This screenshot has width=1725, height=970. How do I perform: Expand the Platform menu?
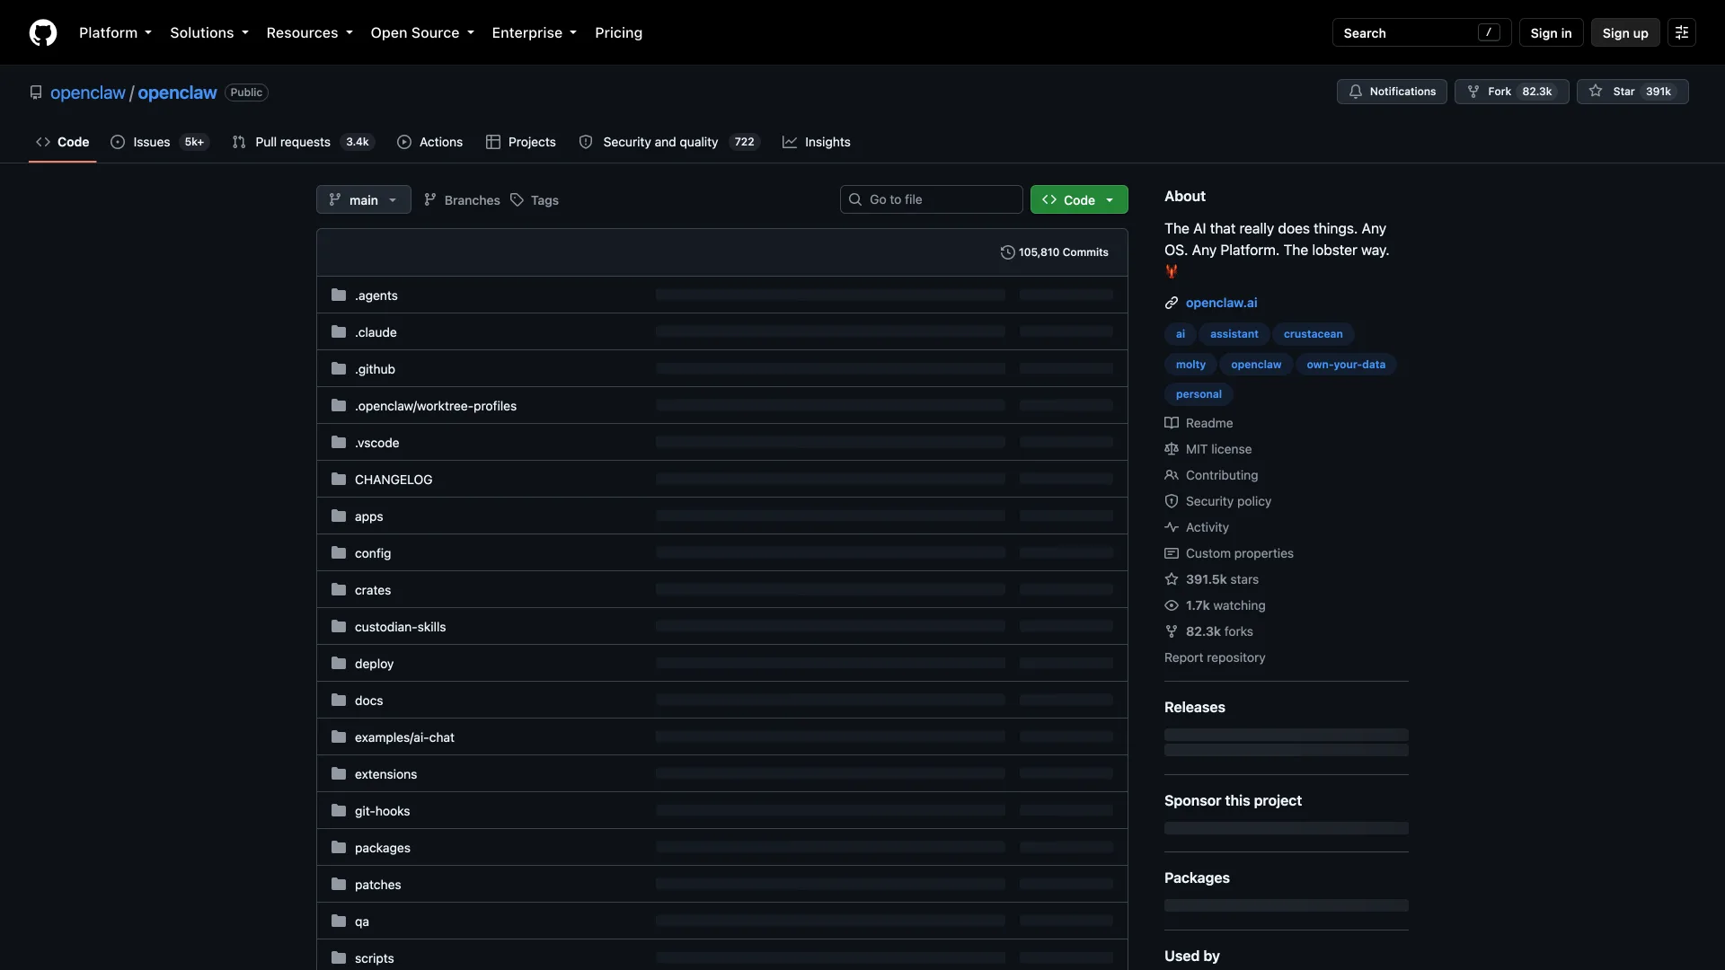pyautogui.click(x=115, y=33)
